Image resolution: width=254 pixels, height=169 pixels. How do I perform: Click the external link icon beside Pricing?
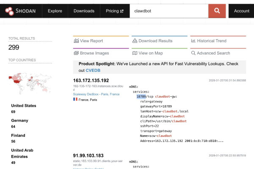[122, 11]
